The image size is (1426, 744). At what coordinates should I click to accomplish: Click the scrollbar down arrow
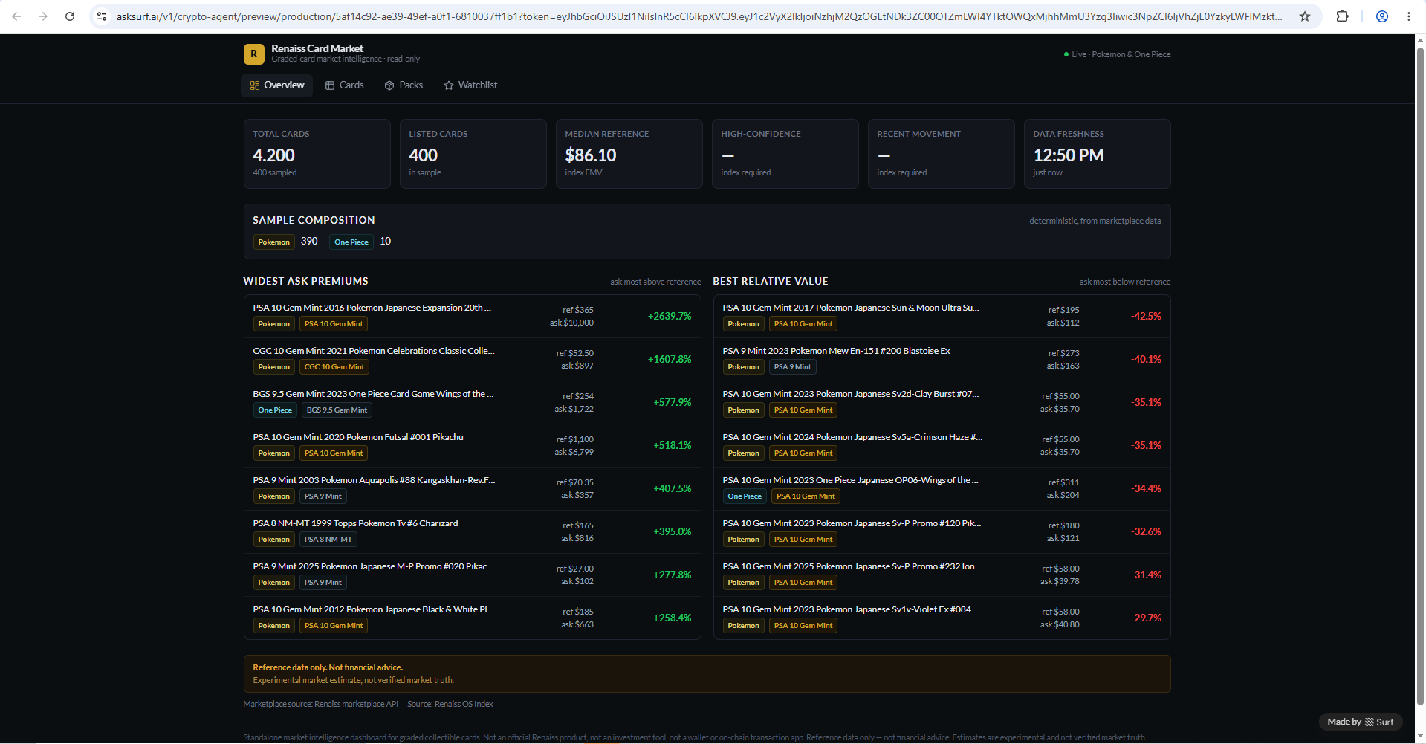click(1420, 737)
